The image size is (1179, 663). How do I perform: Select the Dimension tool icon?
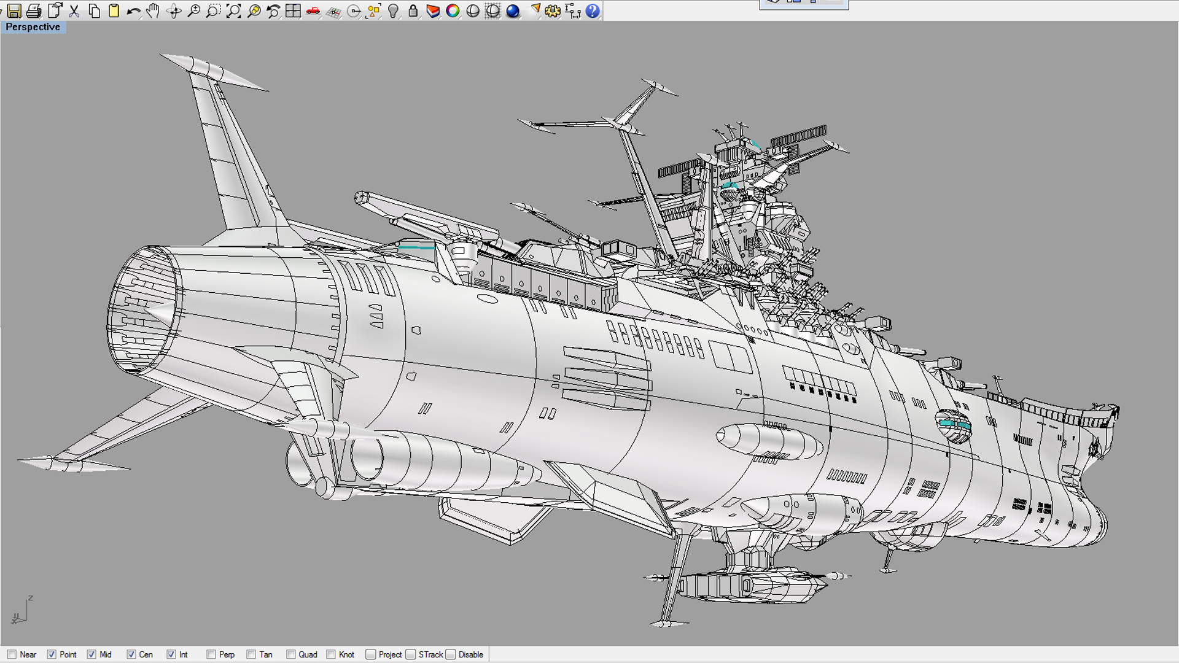[572, 11]
